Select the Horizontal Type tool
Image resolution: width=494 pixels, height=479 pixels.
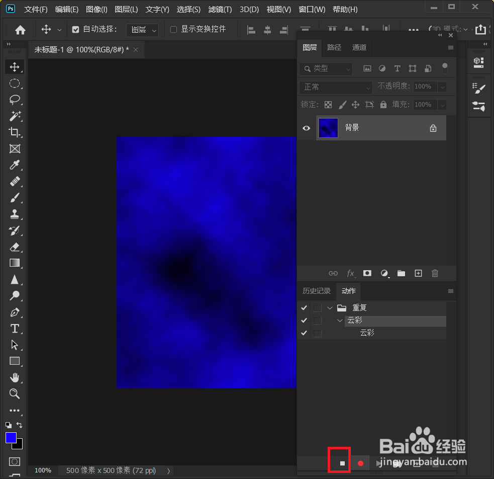pyautogui.click(x=15, y=329)
